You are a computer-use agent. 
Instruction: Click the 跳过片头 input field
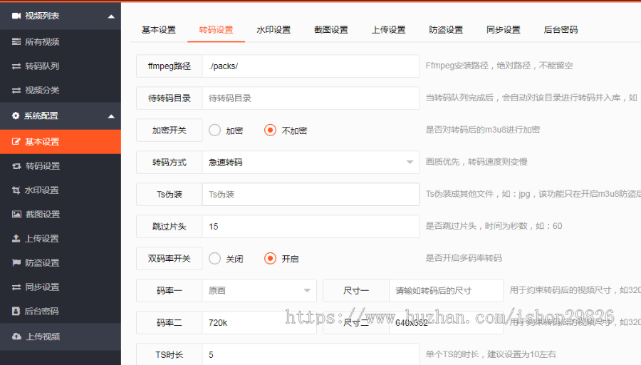(x=311, y=227)
